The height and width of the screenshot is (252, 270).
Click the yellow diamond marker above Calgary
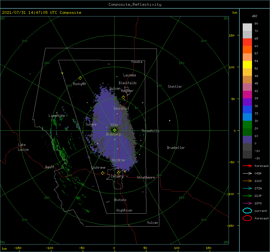pos(118,173)
